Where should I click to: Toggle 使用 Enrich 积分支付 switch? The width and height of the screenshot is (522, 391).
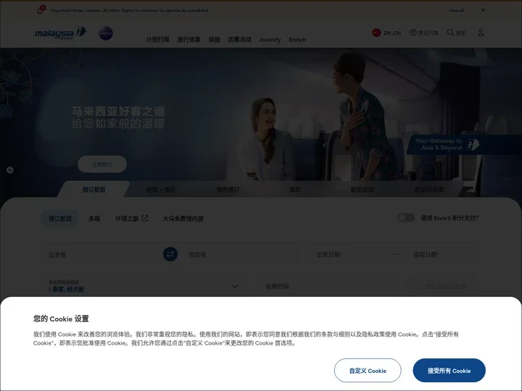(406, 218)
